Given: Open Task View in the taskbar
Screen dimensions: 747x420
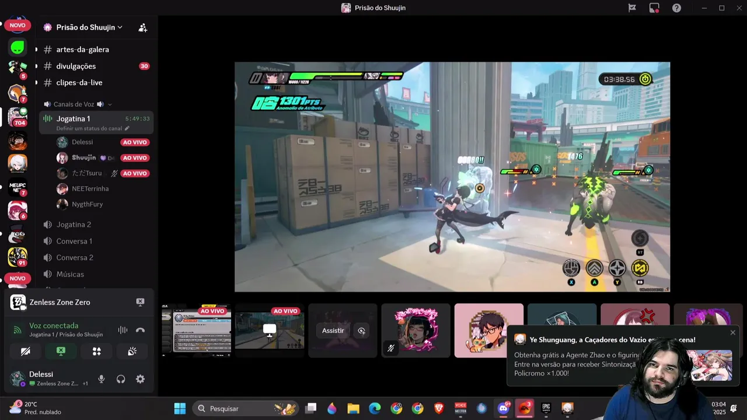Looking at the screenshot, I should 310,408.
